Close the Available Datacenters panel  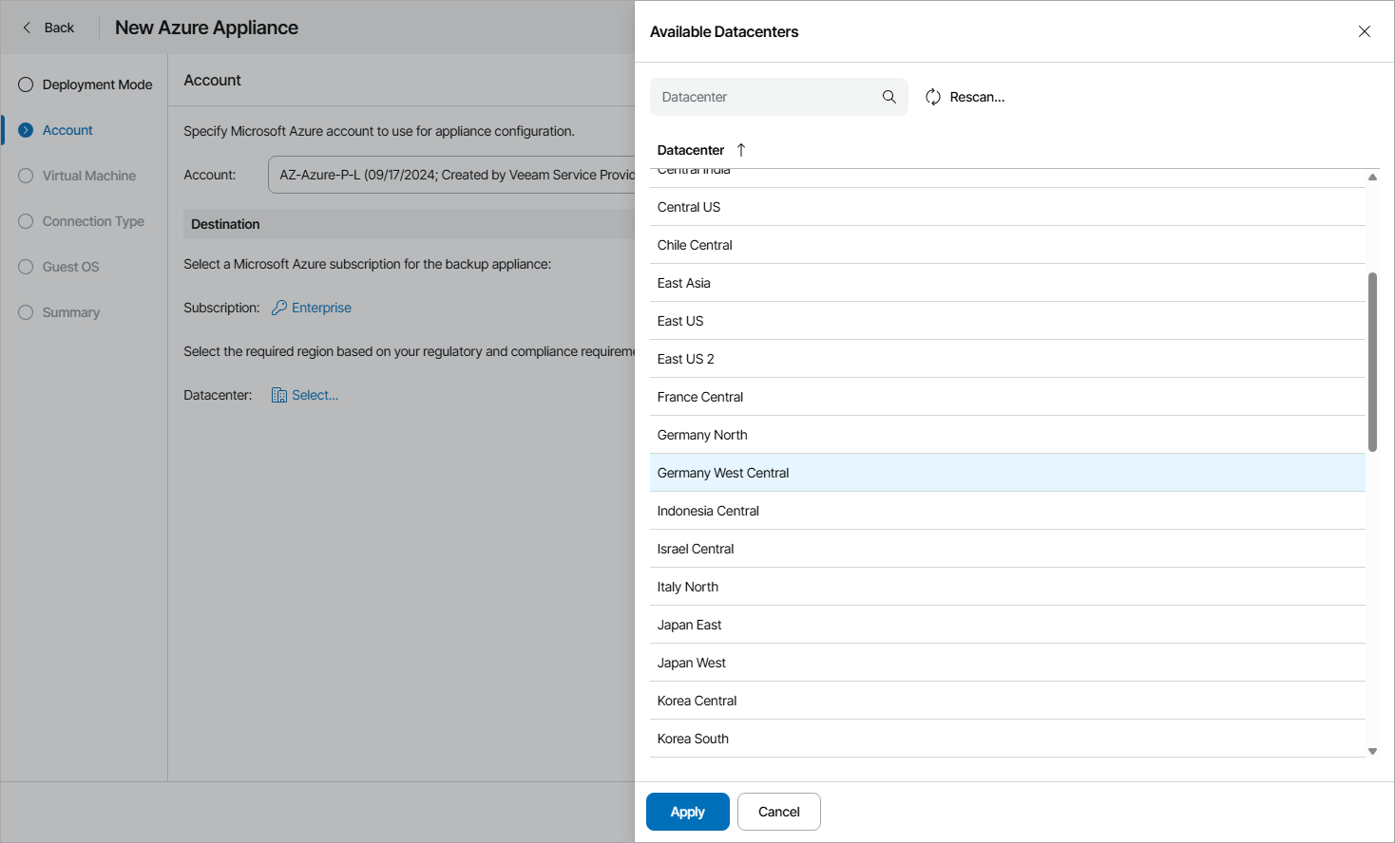pos(1365,30)
